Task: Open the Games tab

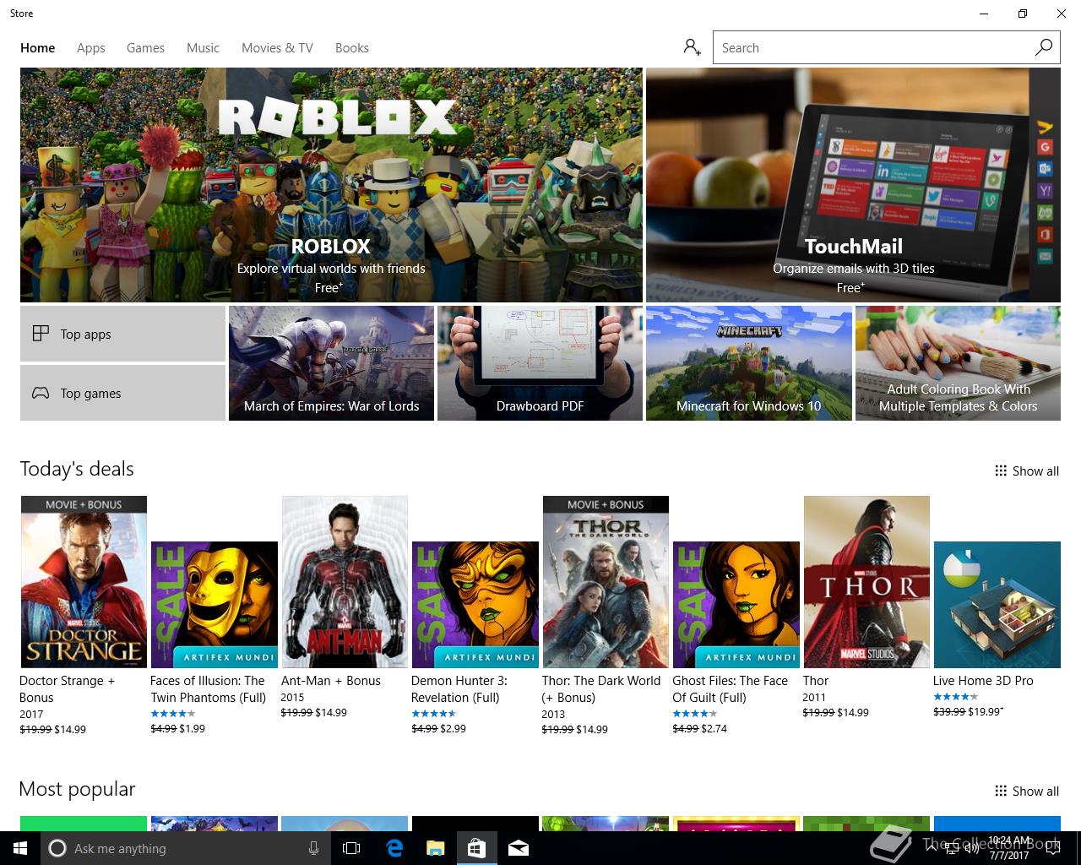Action: (145, 48)
